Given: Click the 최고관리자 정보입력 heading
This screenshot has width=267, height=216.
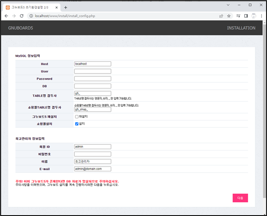Looking at the screenshot, I should [x=30, y=139].
